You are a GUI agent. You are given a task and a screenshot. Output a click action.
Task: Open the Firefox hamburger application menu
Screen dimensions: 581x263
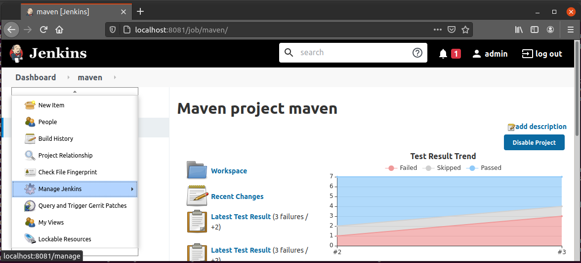point(571,30)
